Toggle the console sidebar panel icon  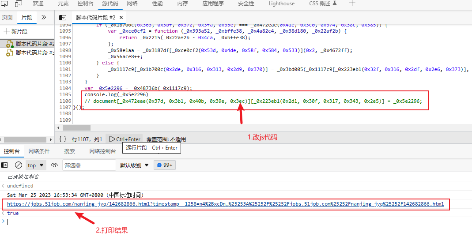point(5,165)
